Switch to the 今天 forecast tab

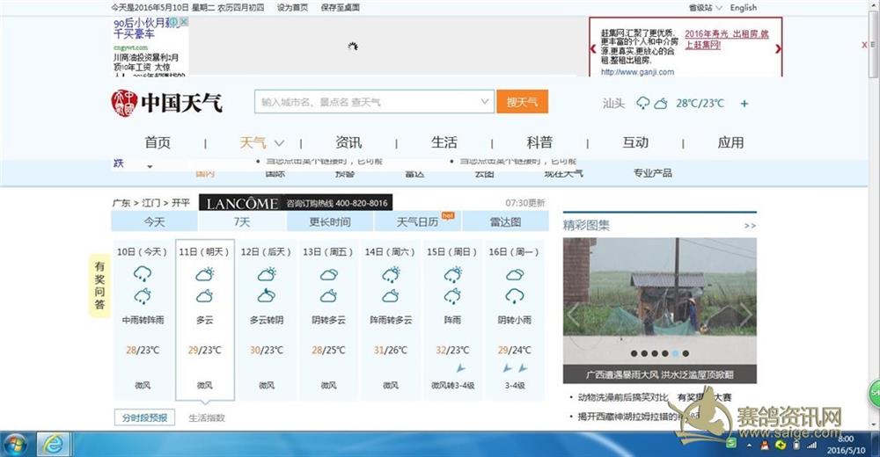point(155,221)
